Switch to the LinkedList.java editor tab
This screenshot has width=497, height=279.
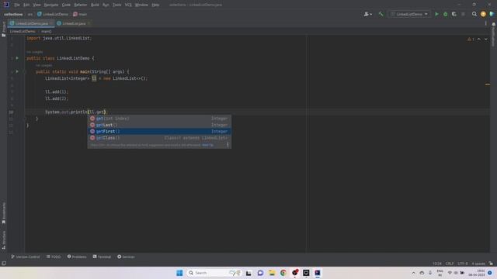[74, 23]
